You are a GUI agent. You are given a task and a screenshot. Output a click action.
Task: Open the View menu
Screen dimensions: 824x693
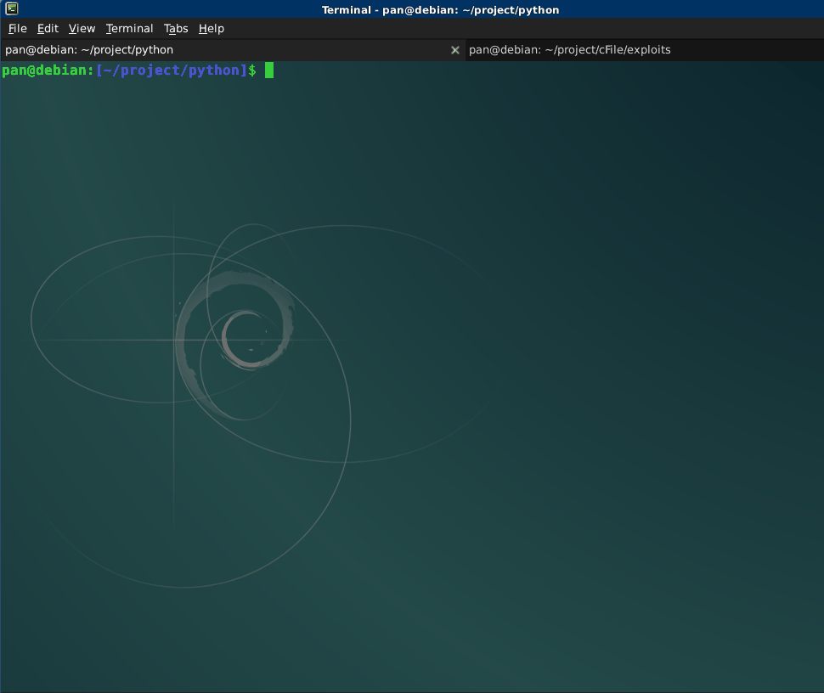click(x=82, y=28)
